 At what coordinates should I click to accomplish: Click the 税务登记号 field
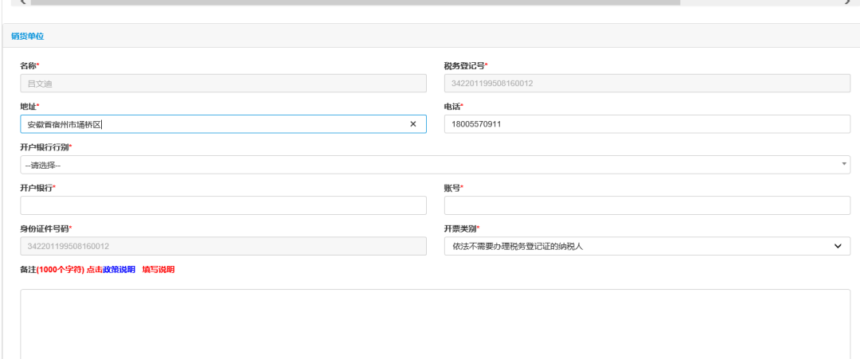[647, 84]
